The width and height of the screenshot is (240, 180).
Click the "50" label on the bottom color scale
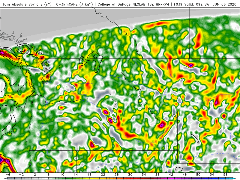coord(198,175)
